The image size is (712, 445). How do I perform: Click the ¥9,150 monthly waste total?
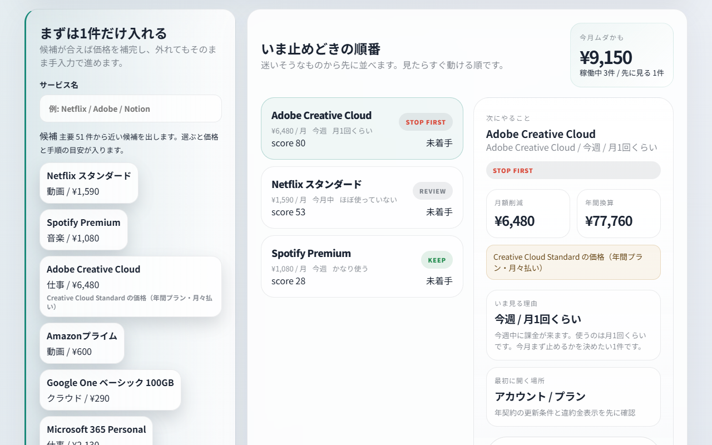click(x=606, y=57)
